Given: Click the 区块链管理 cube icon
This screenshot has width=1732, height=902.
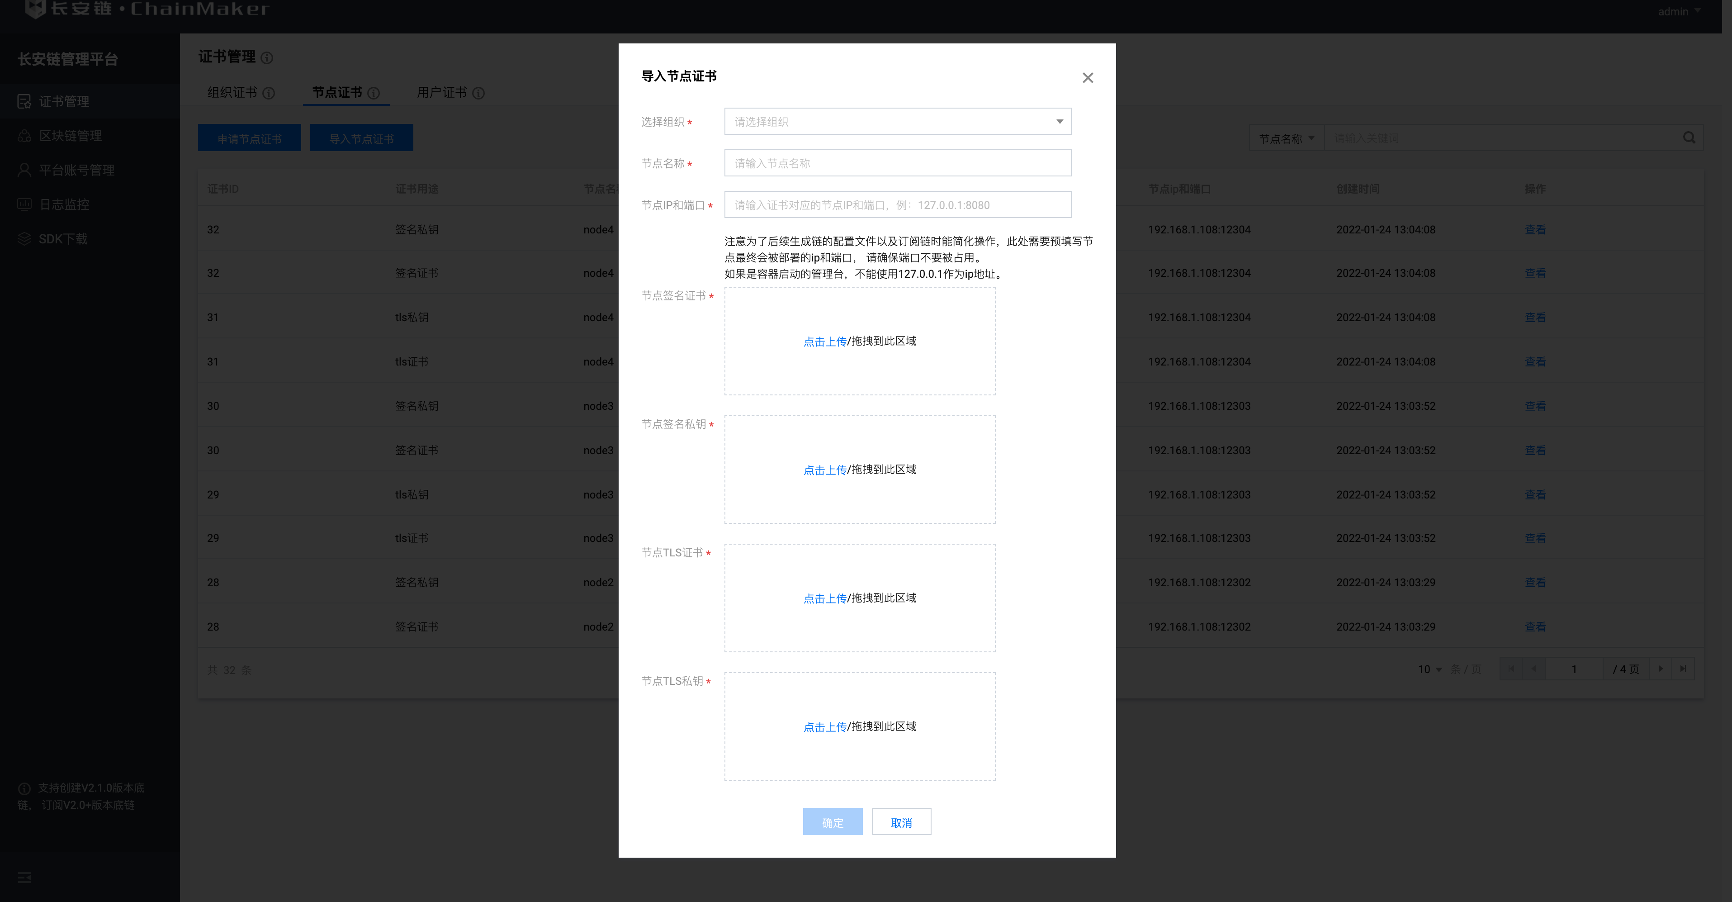Looking at the screenshot, I should click(x=24, y=136).
